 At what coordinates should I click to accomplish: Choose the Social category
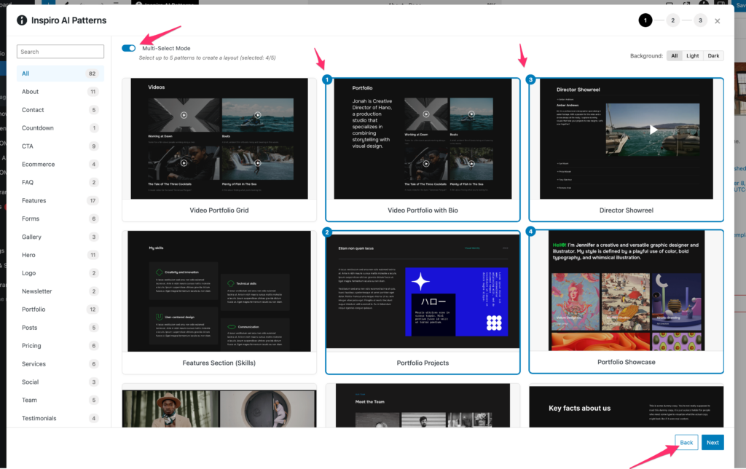pyautogui.click(x=60, y=382)
